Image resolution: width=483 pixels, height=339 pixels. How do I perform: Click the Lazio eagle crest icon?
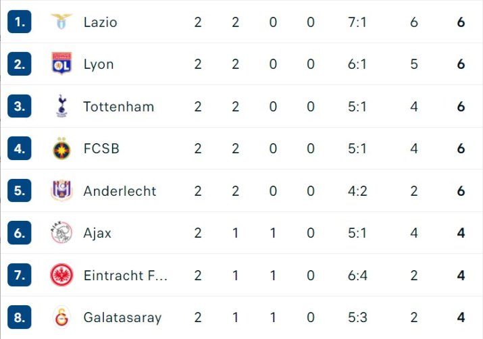[61, 22]
